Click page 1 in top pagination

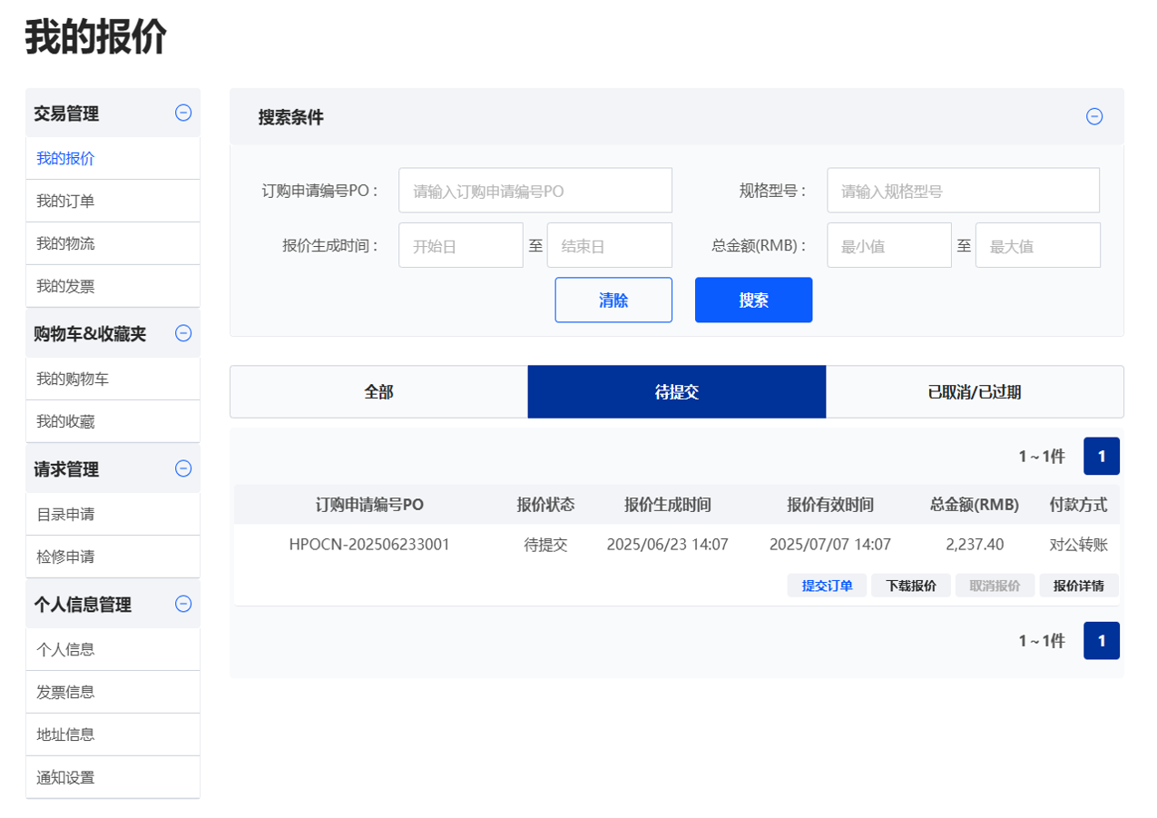(x=1101, y=456)
